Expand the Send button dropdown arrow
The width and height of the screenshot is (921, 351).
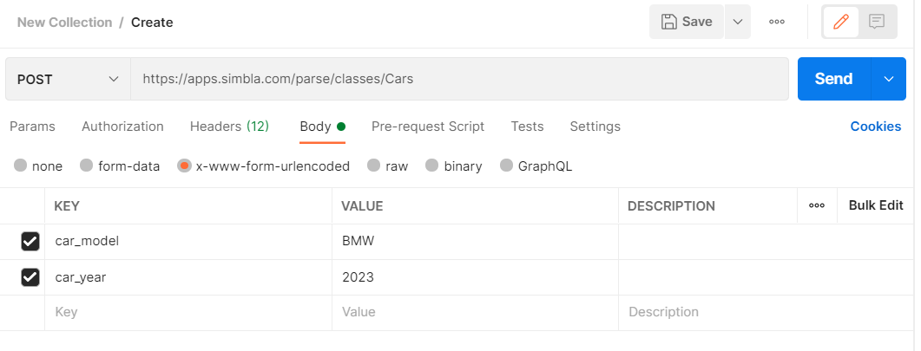pos(888,79)
